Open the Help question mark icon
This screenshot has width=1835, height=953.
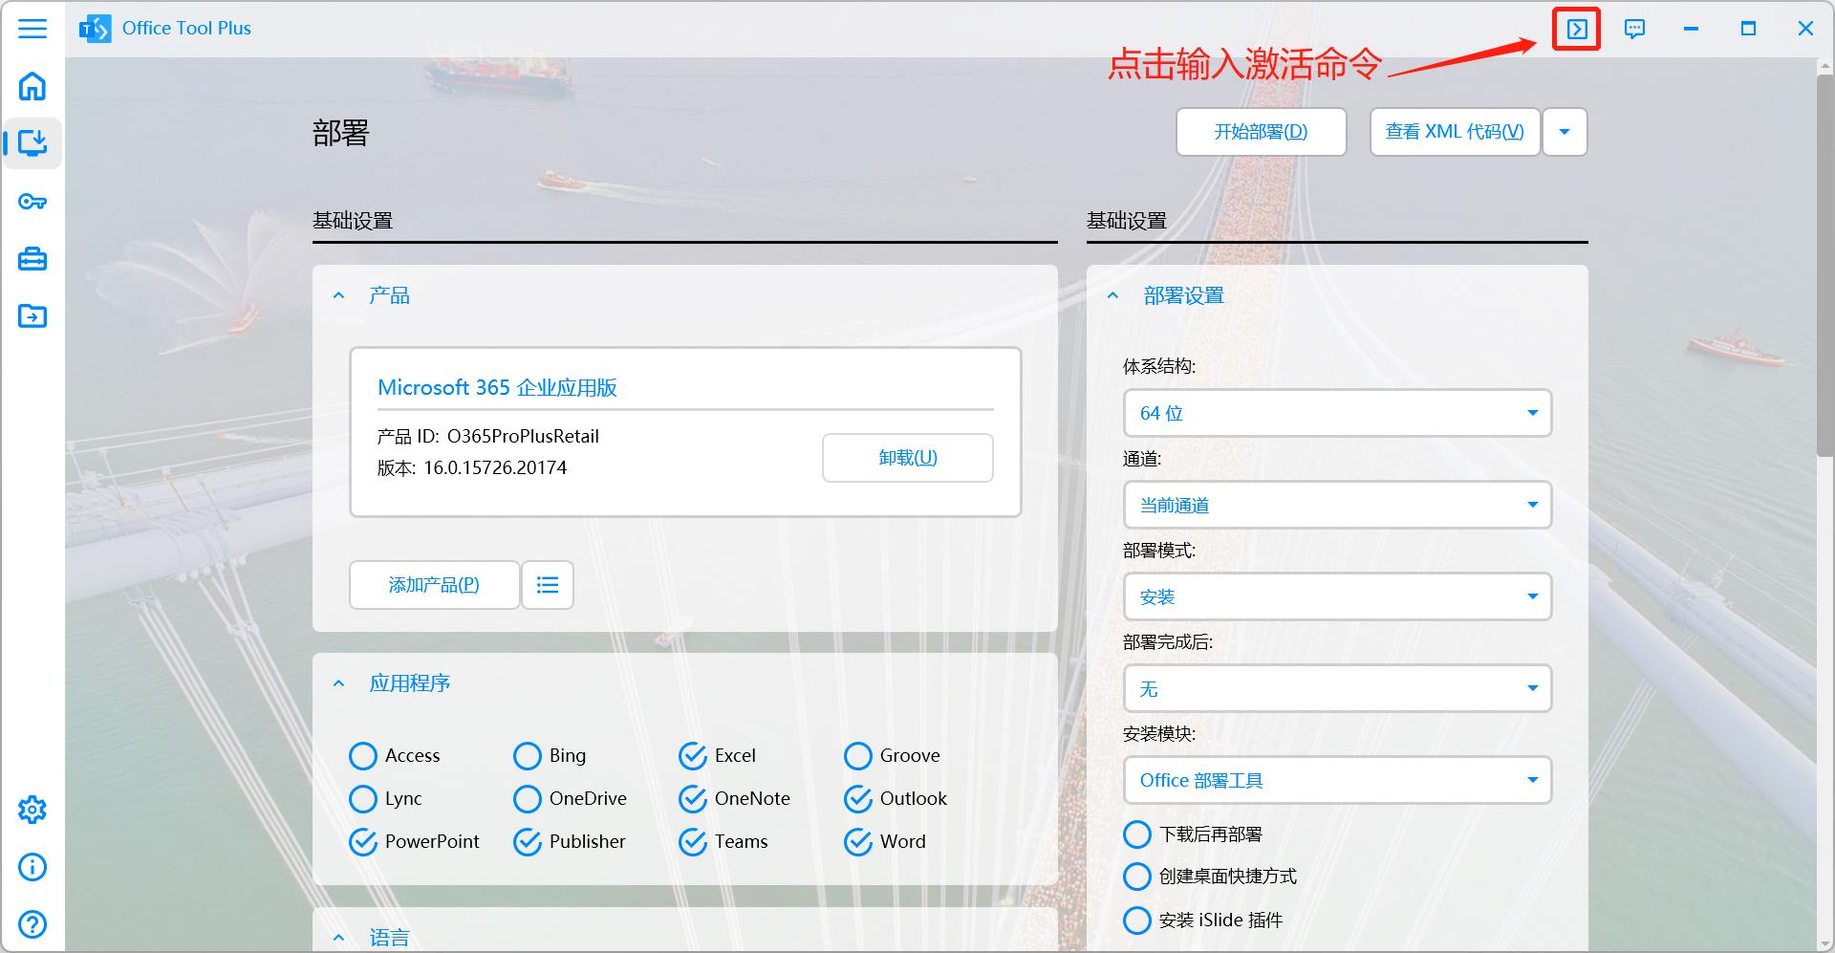32,924
